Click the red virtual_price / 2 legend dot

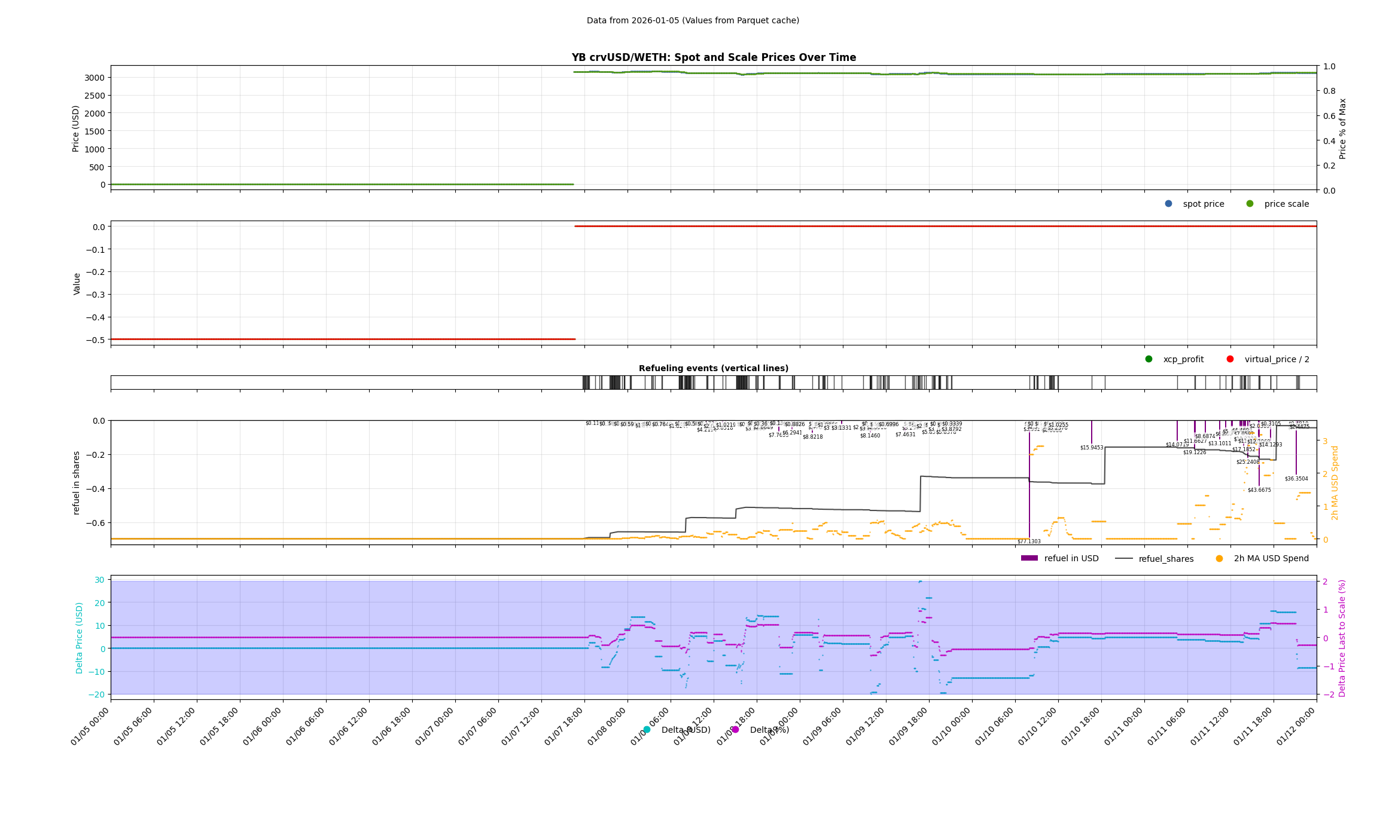point(1230,359)
